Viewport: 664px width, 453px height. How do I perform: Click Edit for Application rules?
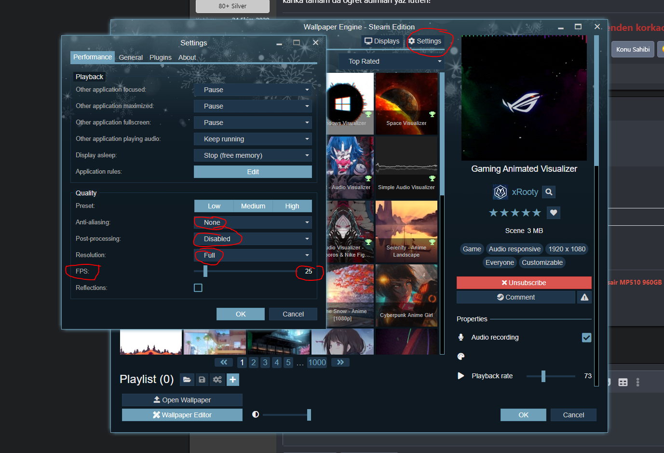253,172
